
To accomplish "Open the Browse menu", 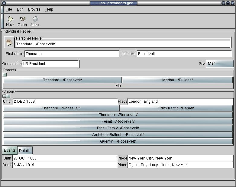I will 34,9.
